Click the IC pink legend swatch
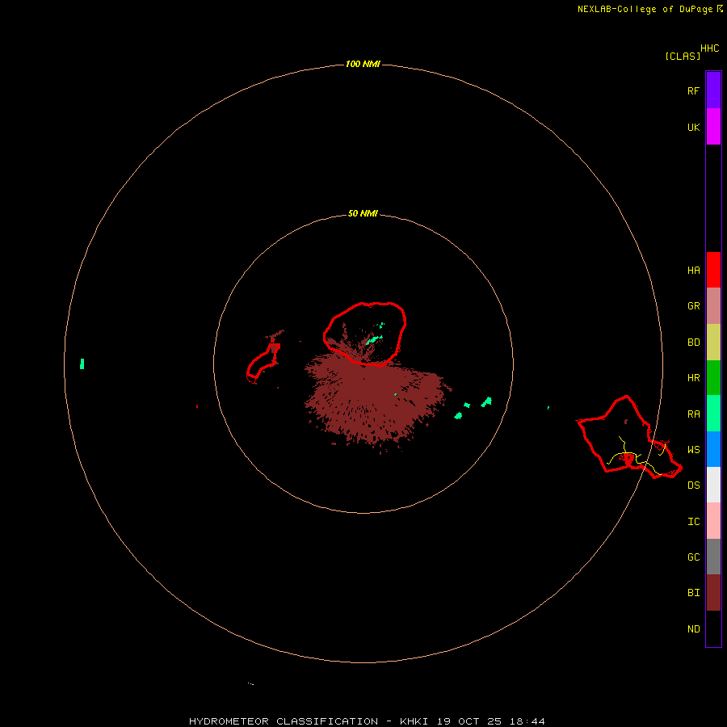Viewport: 727px width, 727px height. point(713,521)
